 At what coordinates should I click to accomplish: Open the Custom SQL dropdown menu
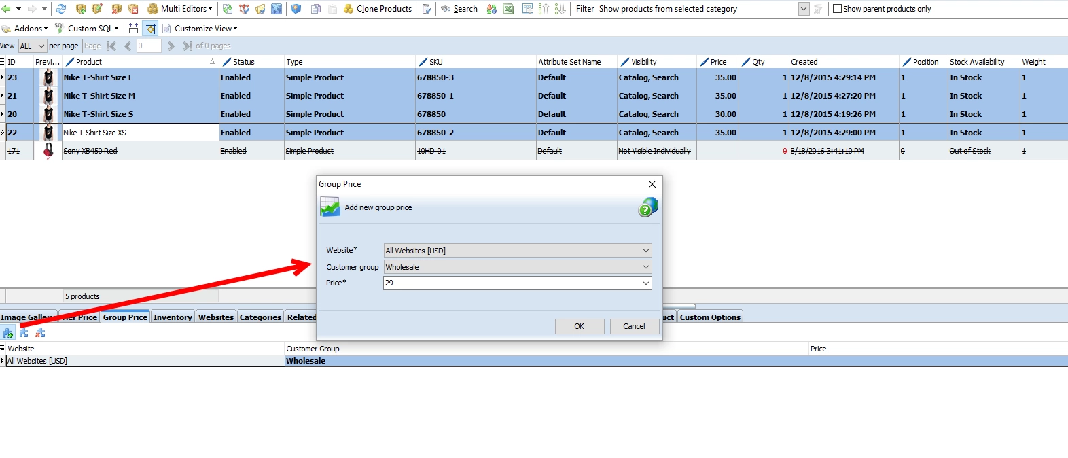point(86,29)
